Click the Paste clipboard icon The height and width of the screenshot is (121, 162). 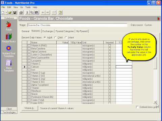click(37, 12)
